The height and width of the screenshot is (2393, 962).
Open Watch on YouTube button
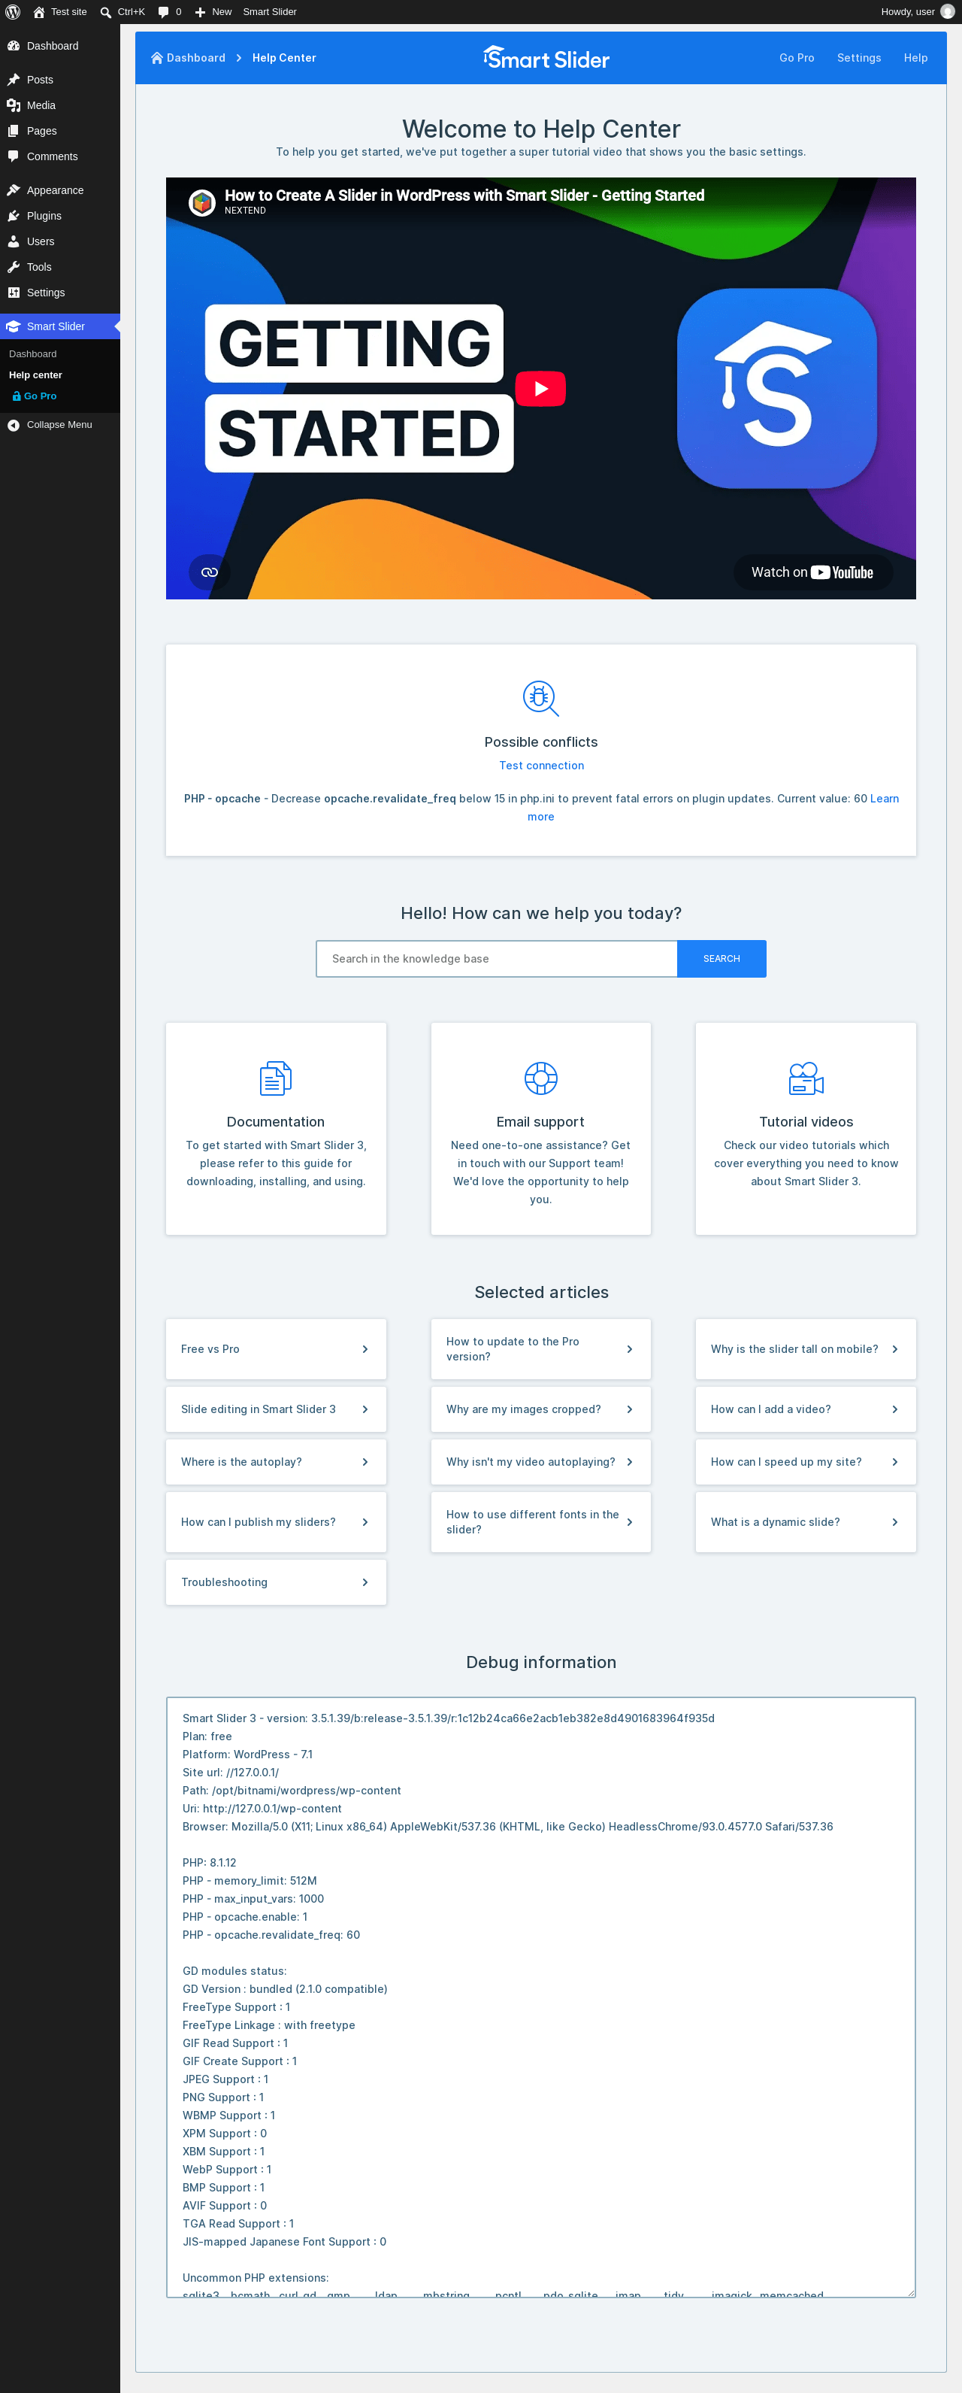(812, 572)
